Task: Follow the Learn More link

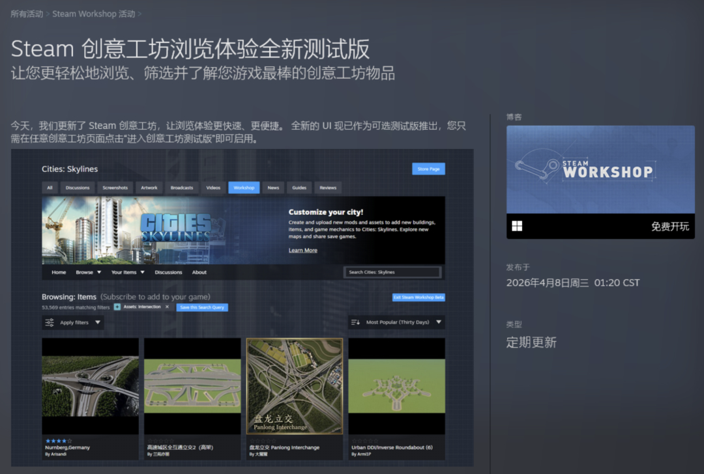Action: pyautogui.click(x=303, y=250)
